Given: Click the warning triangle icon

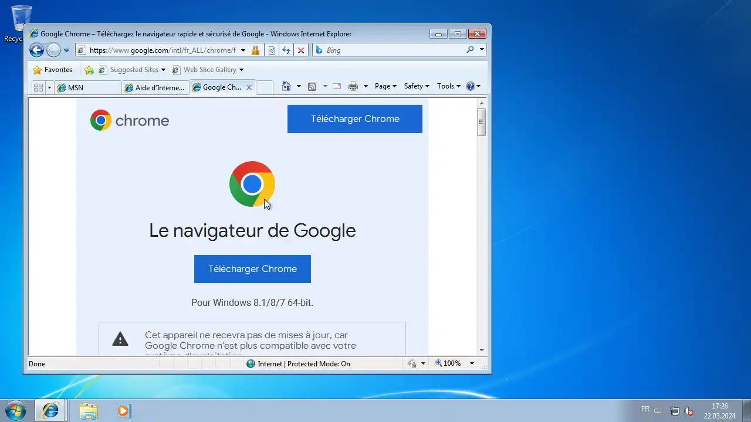Looking at the screenshot, I should click(x=120, y=339).
